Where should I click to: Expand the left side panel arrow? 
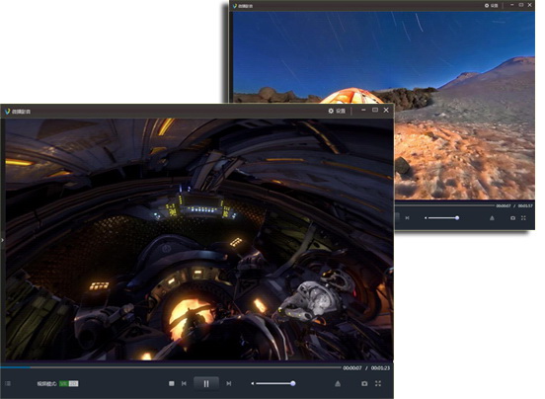[2, 240]
